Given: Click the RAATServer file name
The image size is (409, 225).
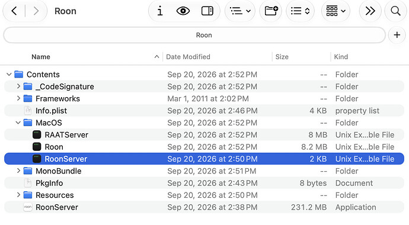Looking at the screenshot, I should click(66, 135).
